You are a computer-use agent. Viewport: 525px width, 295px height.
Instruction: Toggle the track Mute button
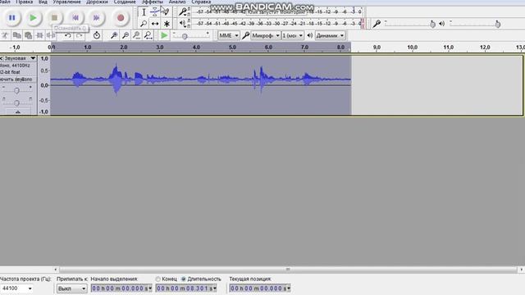(x=9, y=79)
